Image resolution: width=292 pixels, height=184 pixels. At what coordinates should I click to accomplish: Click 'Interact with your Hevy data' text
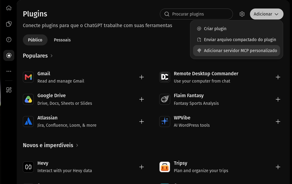(x=65, y=171)
